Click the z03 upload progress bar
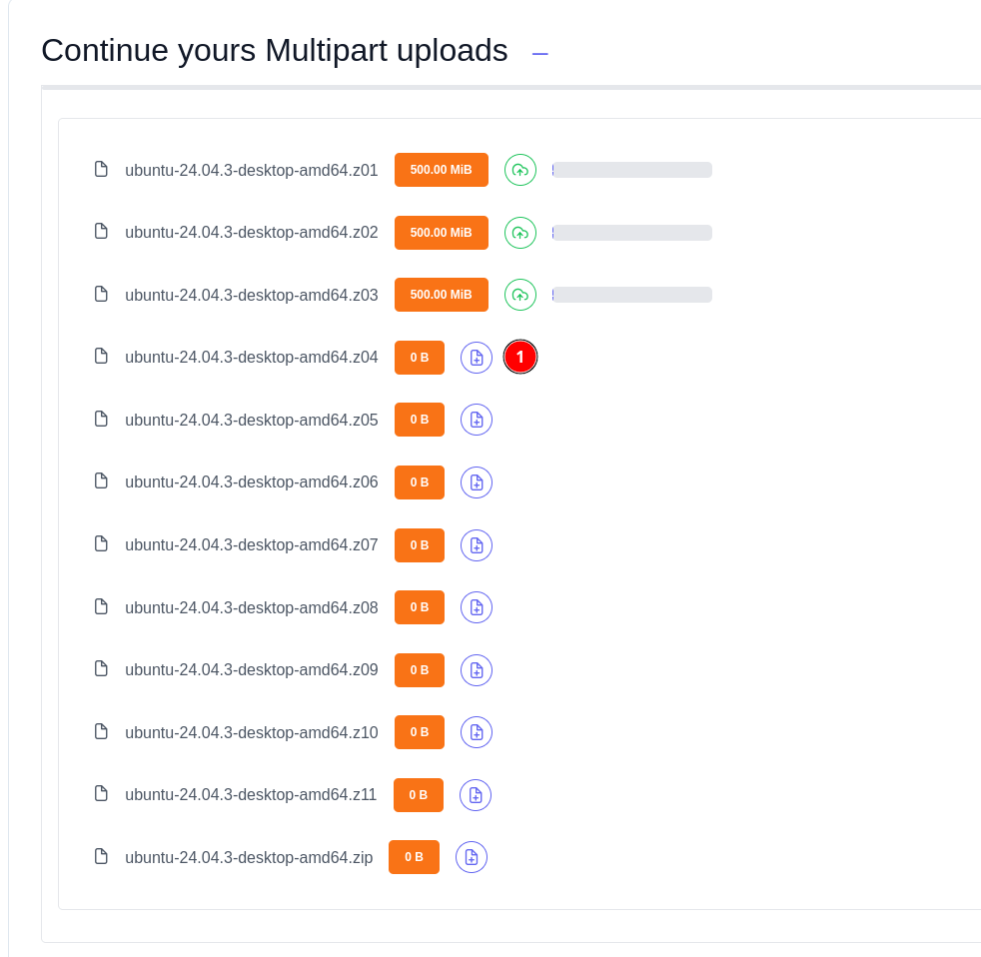The image size is (981, 957). tap(632, 295)
